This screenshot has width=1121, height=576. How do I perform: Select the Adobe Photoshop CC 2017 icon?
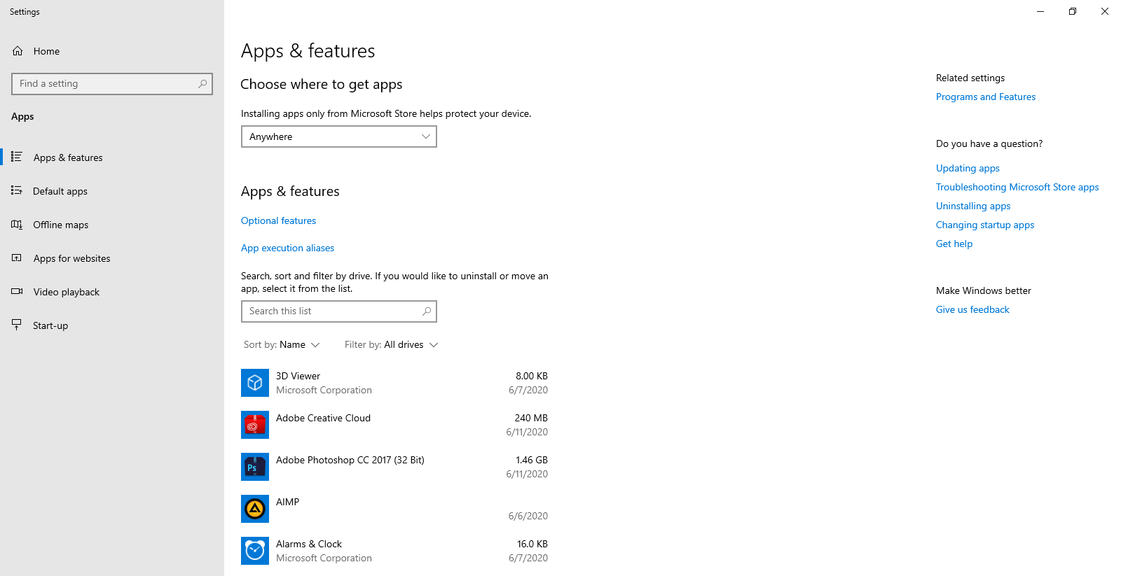(x=255, y=467)
